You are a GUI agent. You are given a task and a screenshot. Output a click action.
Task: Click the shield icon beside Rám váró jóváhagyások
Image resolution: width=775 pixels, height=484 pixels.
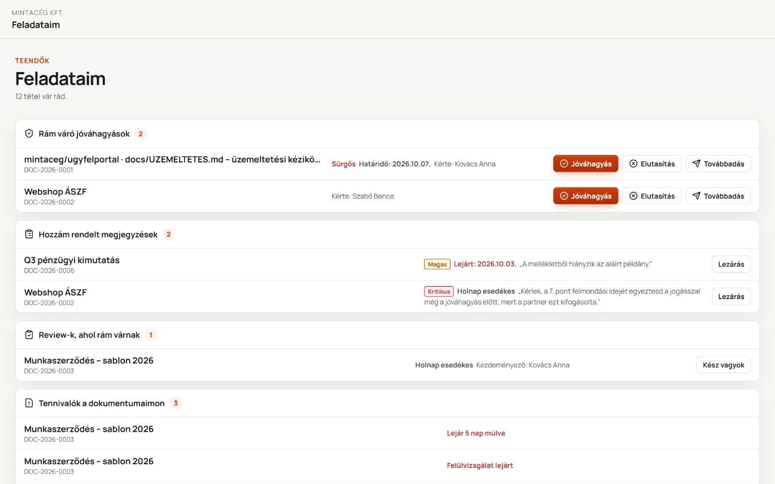point(29,134)
